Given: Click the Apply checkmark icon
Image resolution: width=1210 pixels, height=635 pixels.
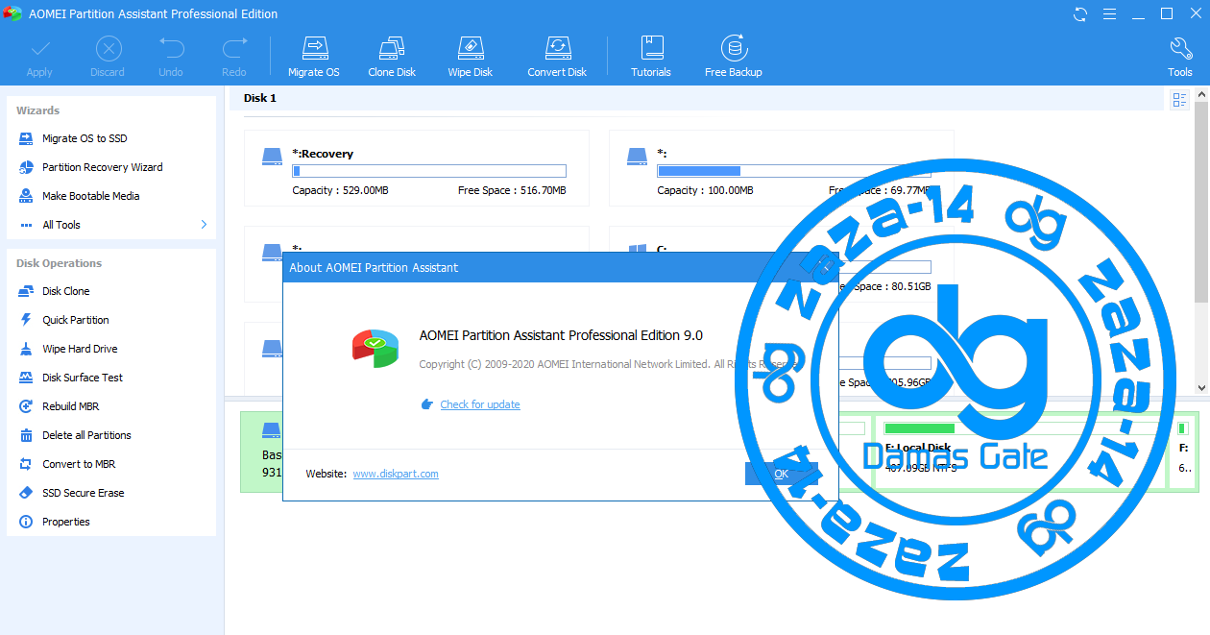Looking at the screenshot, I should 39,49.
